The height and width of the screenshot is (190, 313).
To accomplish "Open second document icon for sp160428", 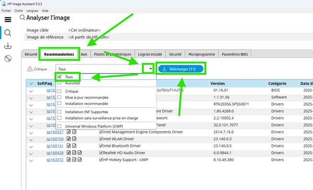I will tap(74, 152).
